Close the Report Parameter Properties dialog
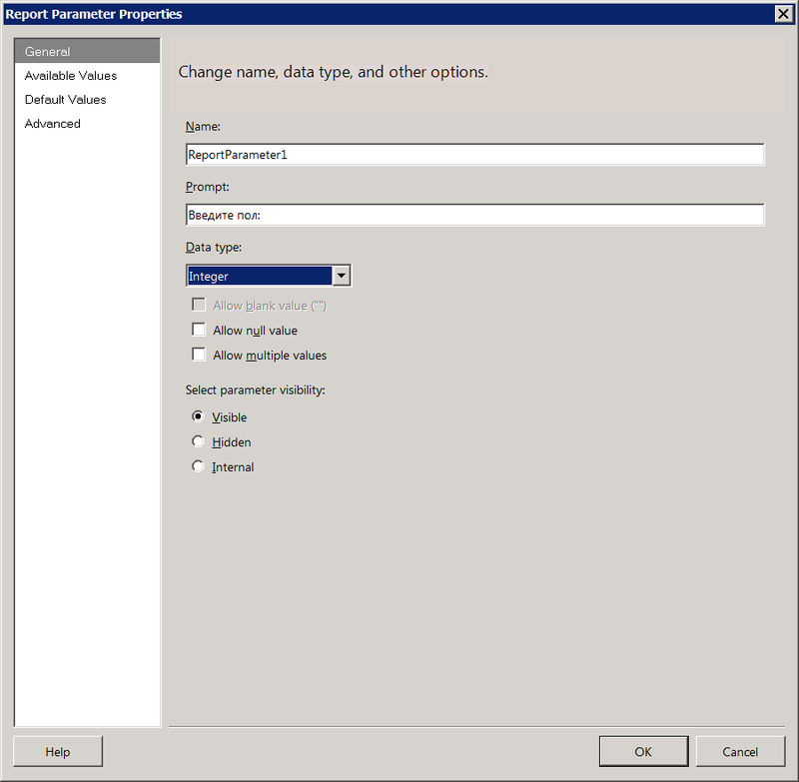The height and width of the screenshot is (782, 799). tap(784, 14)
